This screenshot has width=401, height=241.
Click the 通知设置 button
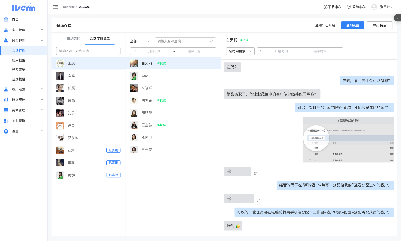(x=352, y=25)
